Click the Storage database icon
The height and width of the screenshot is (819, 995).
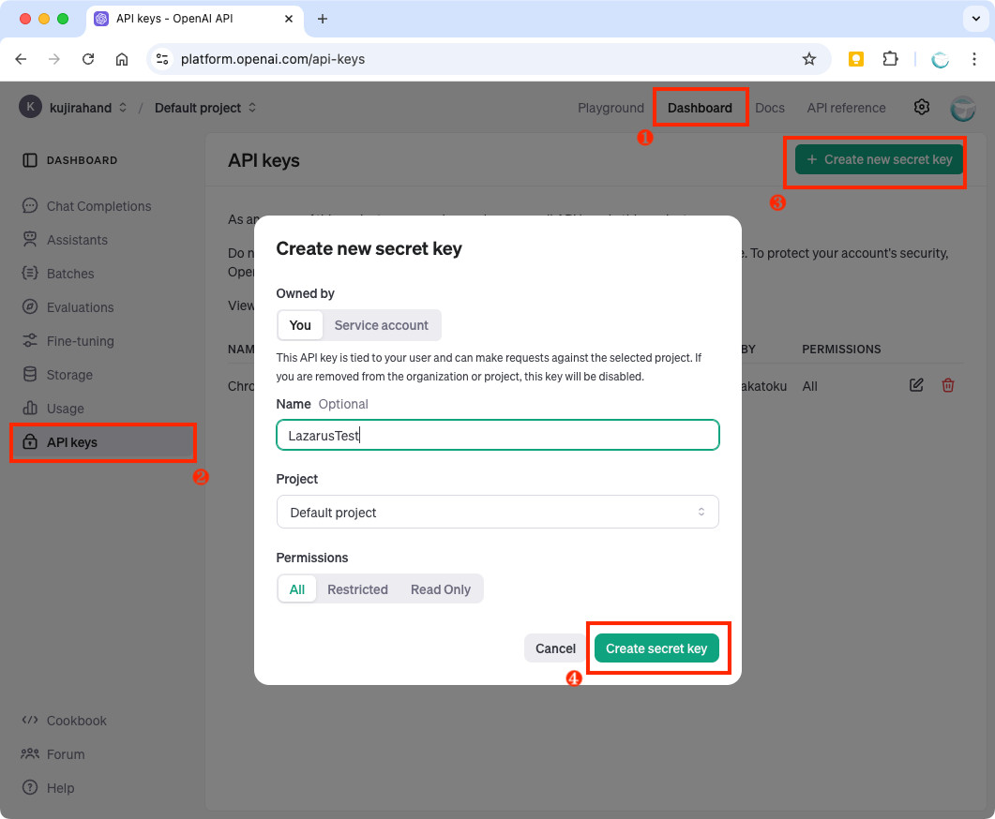click(30, 375)
